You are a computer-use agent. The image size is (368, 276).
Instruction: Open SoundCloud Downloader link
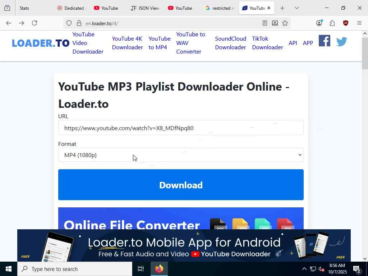tap(230, 43)
